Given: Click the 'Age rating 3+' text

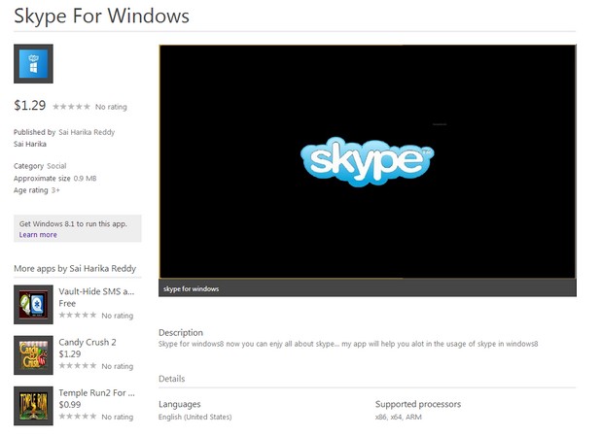Looking at the screenshot, I should pyautogui.click(x=37, y=190).
